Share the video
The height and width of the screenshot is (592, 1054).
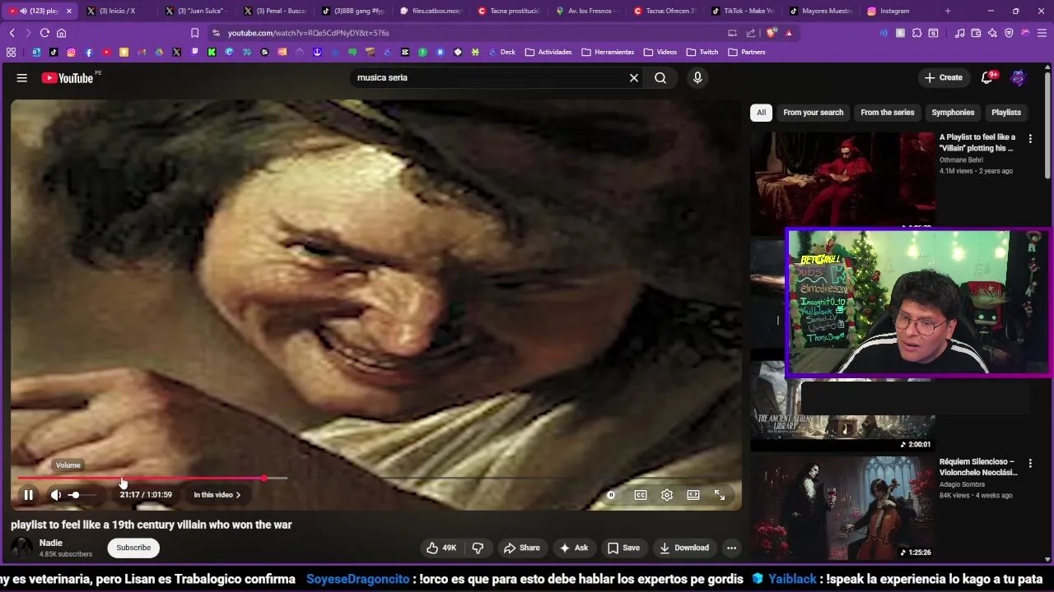click(x=522, y=548)
